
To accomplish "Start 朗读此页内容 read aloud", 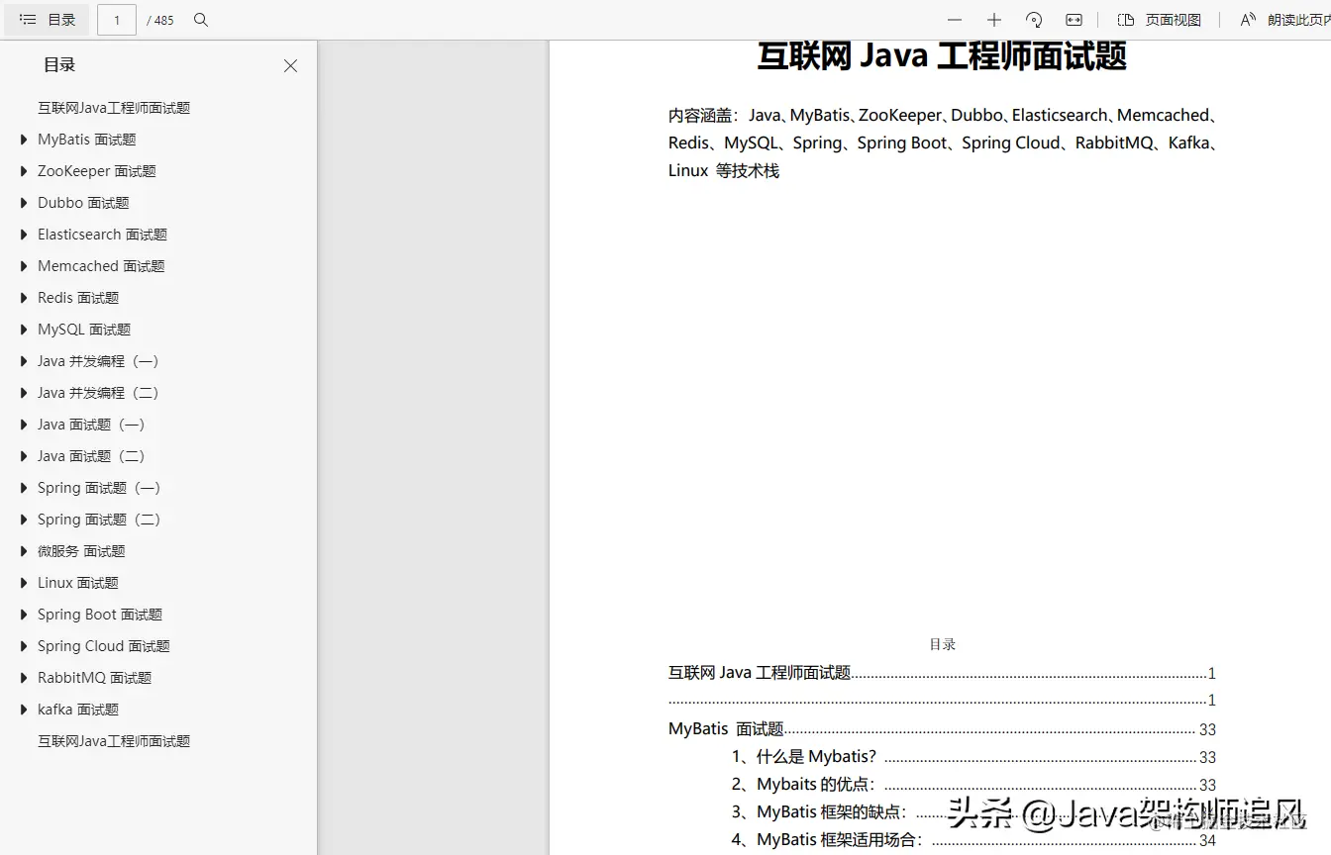I will pos(1285,20).
